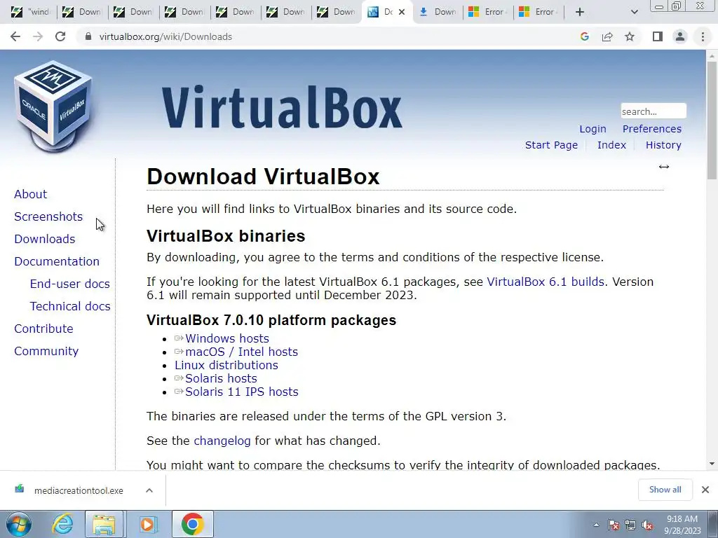Image resolution: width=718 pixels, height=538 pixels.
Task: Open a new tab with plus
Action: pyautogui.click(x=580, y=12)
